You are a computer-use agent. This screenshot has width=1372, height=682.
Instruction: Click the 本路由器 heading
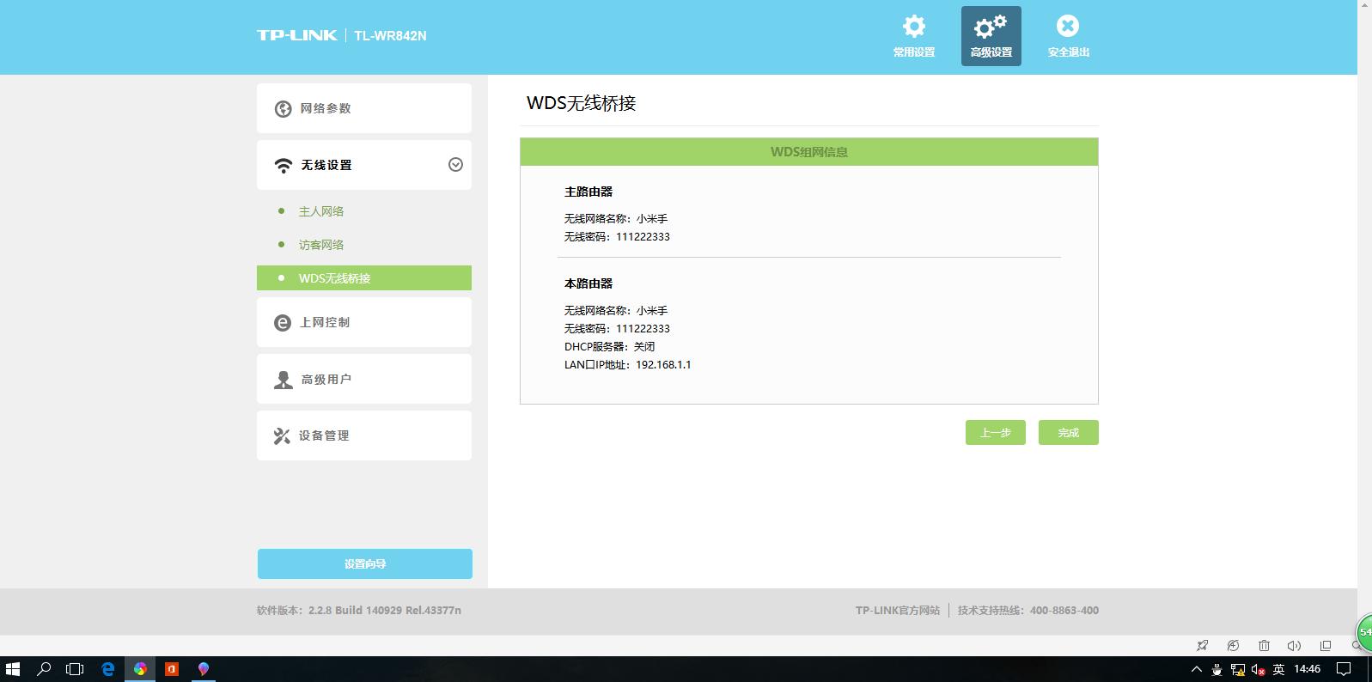coord(588,283)
